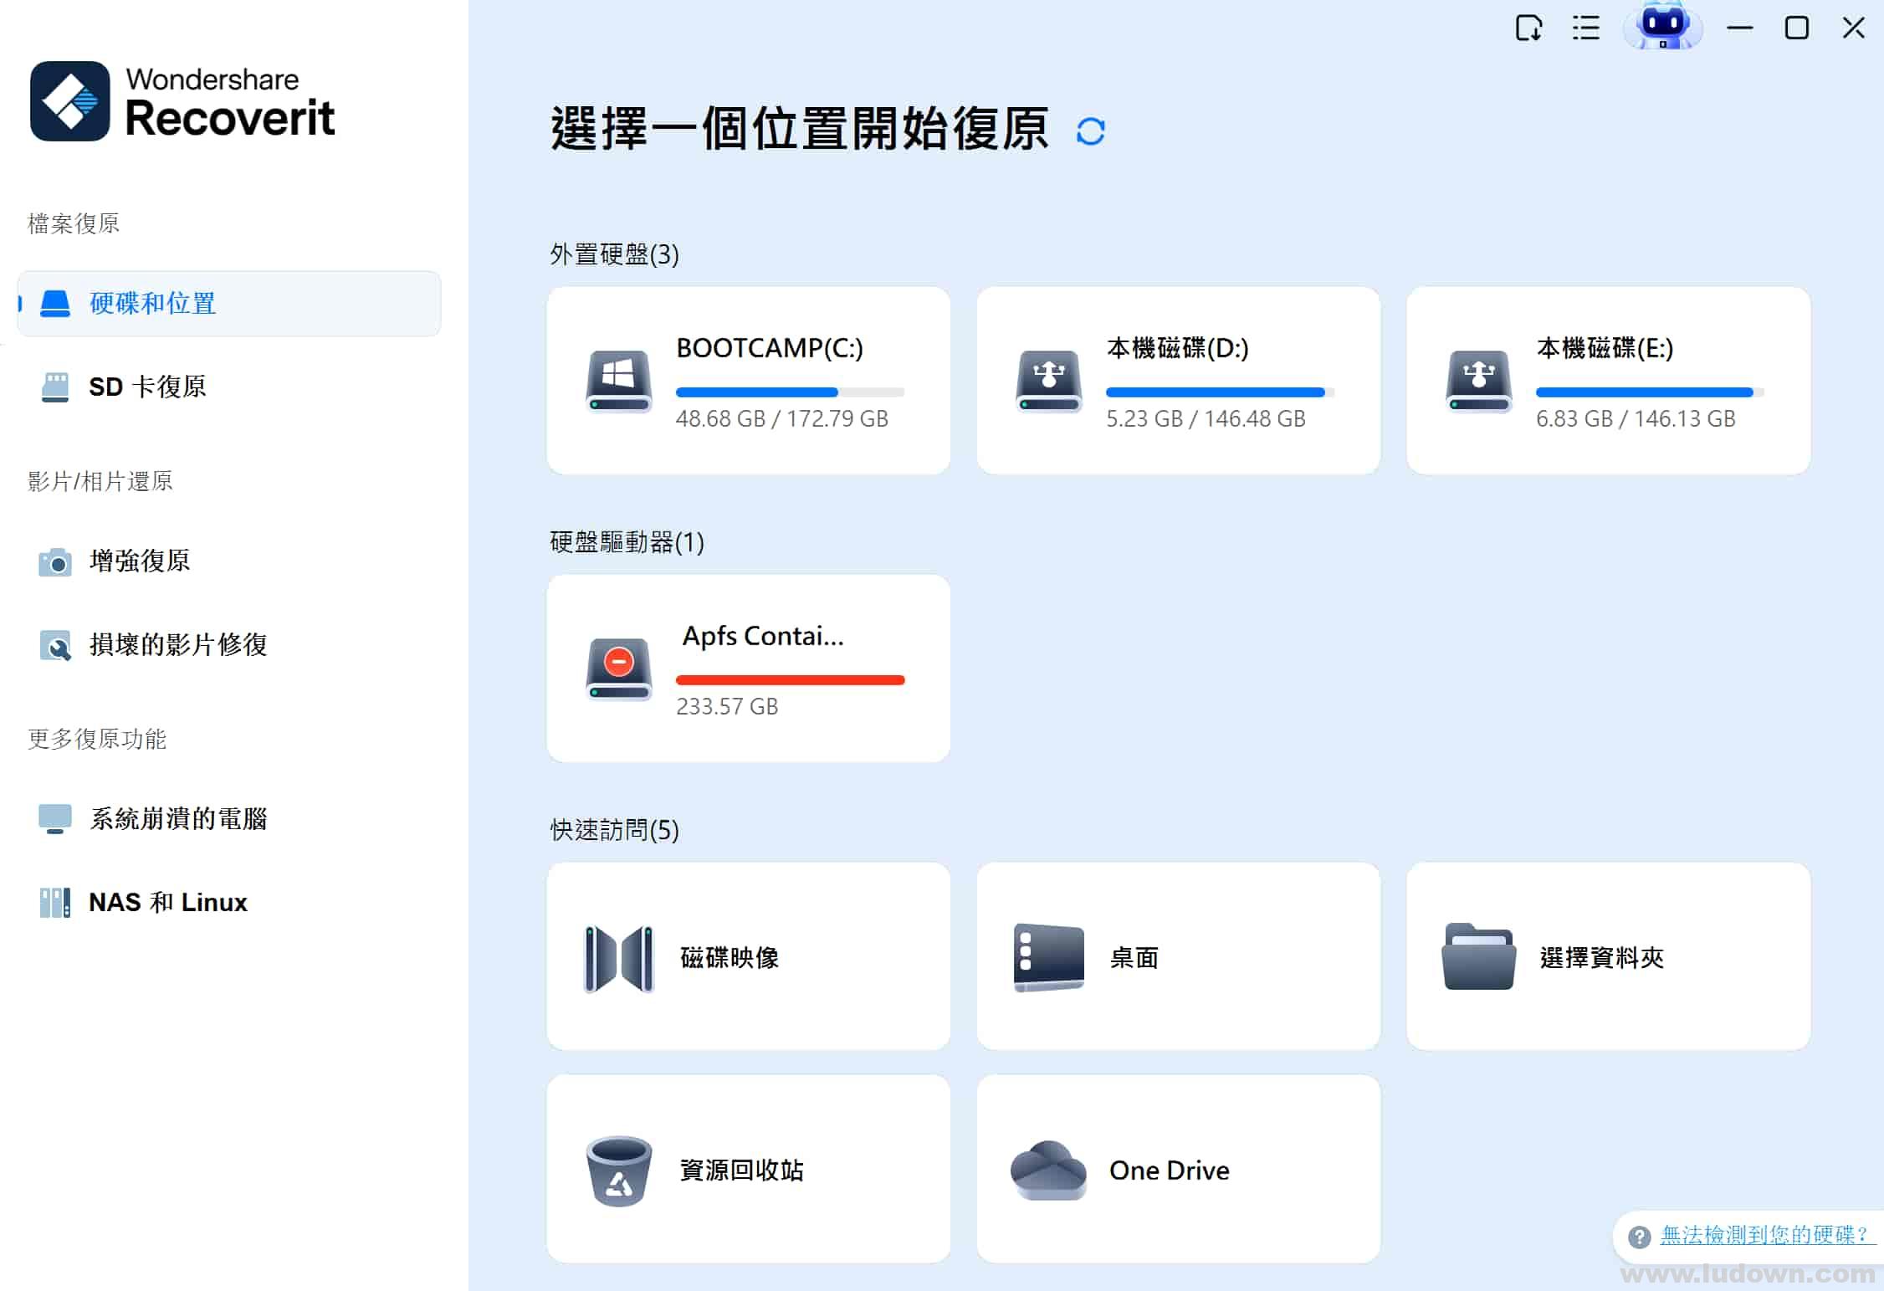Open the AI assistant robot in the titlebar
The height and width of the screenshot is (1291, 1884).
point(1663,28)
